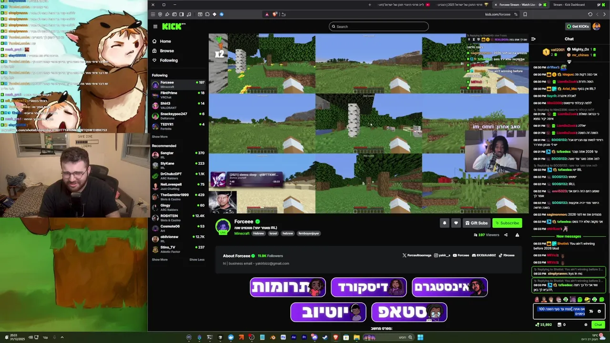Click Get KICKs button
This screenshot has height=343, width=610.
click(577, 27)
